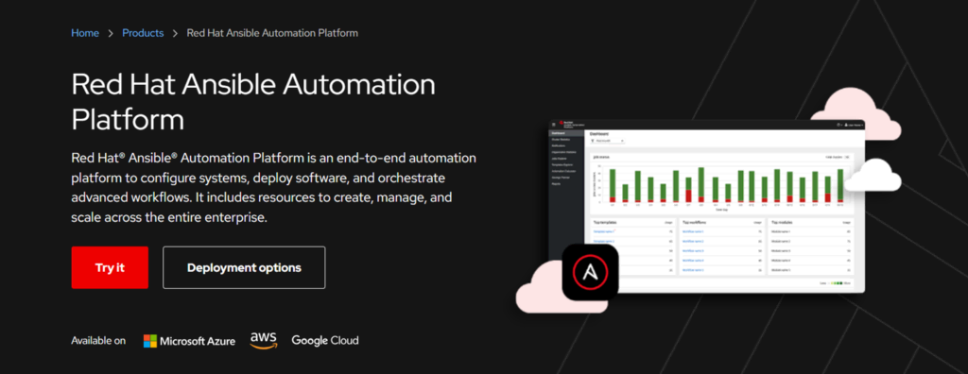968x374 pixels.
Task: Click the Google Cloud logo
Action: coord(325,341)
